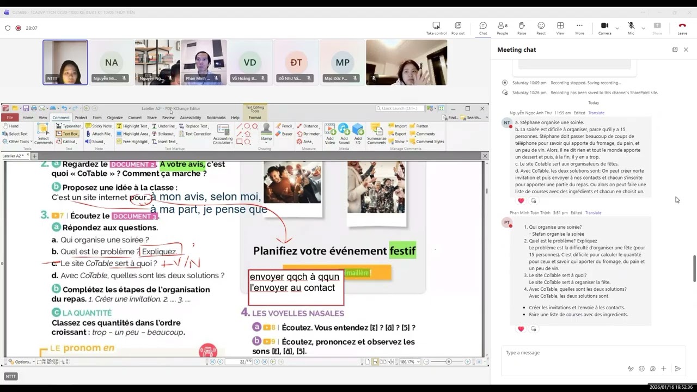Expand the Camera options arrow
Image resolution: width=697 pixels, height=392 pixels.
tap(617, 28)
